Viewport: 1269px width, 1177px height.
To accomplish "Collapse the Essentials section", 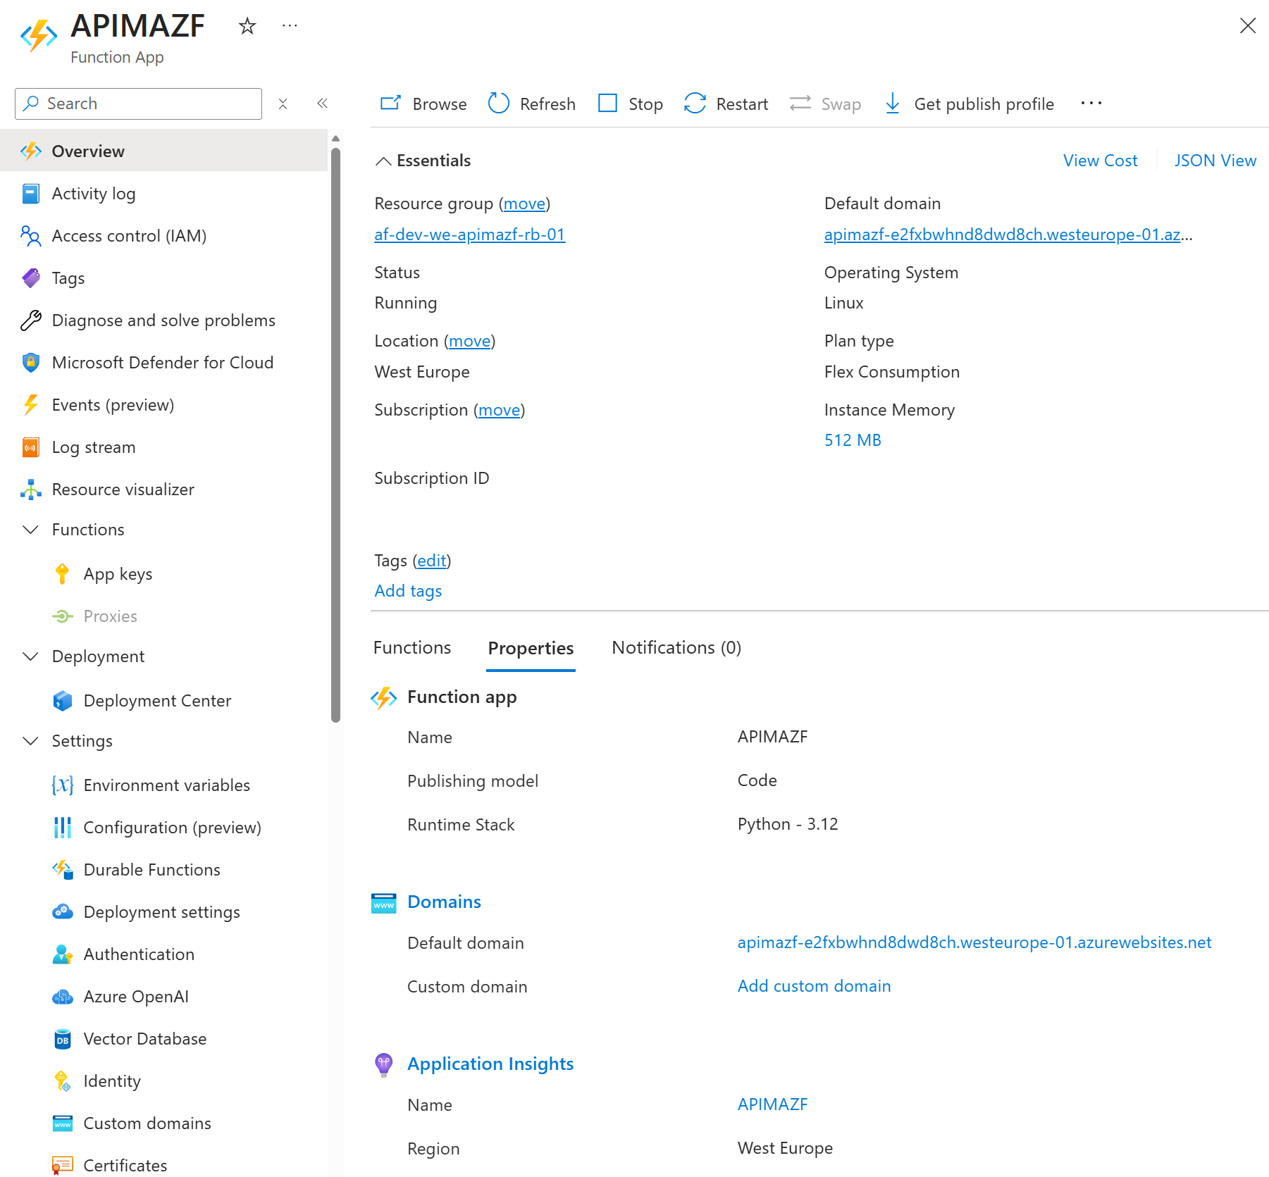I will click(x=383, y=161).
